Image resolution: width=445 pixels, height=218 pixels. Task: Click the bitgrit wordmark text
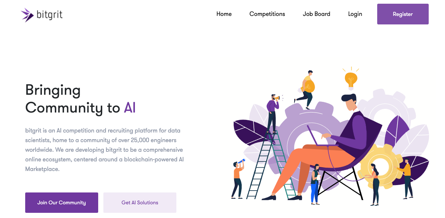point(49,15)
